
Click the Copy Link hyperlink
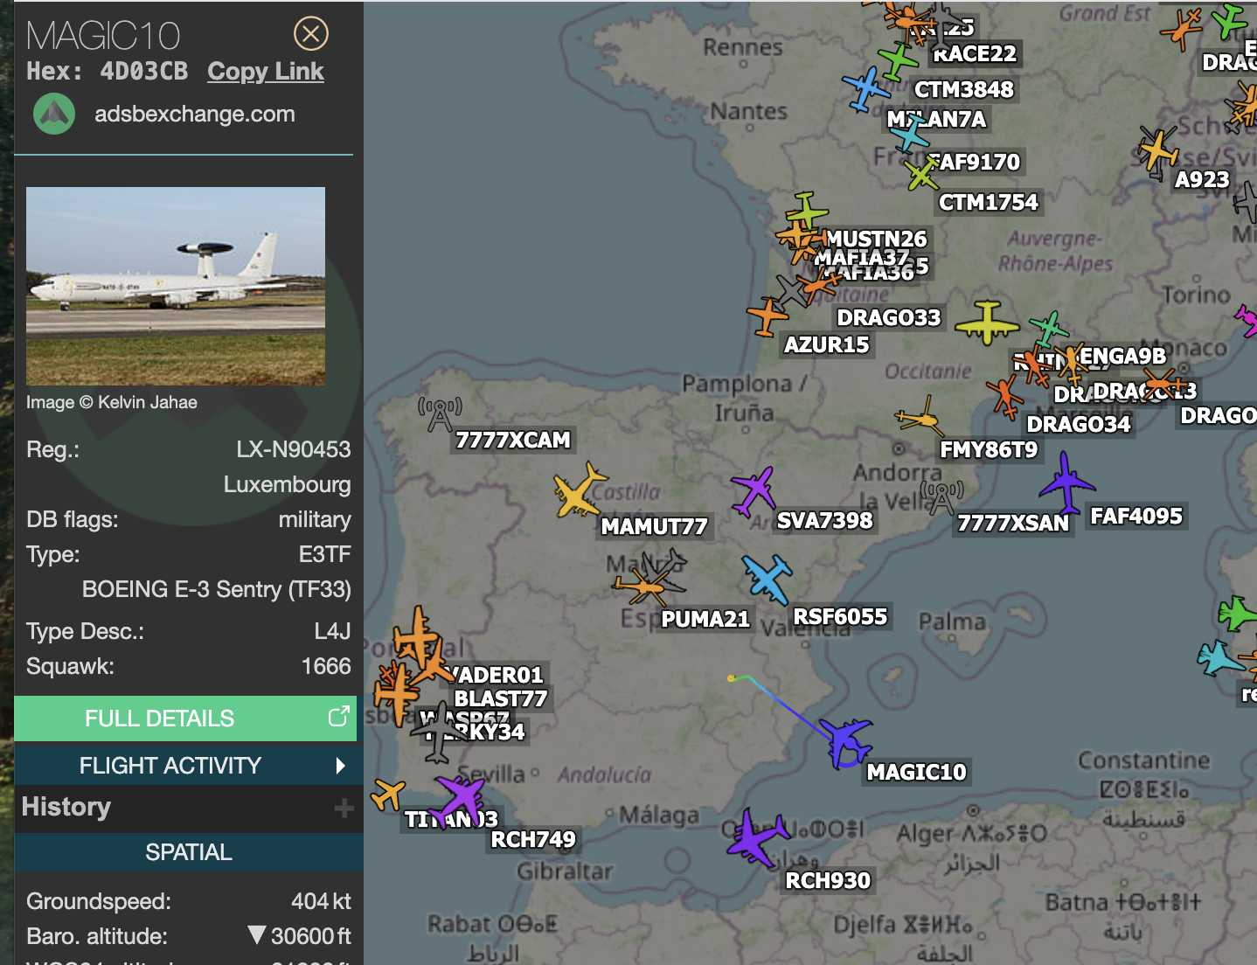coord(265,72)
